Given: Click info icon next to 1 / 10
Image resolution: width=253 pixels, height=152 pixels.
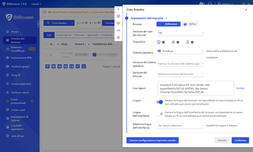Looking at the screenshot, I should click(x=86, y=23).
